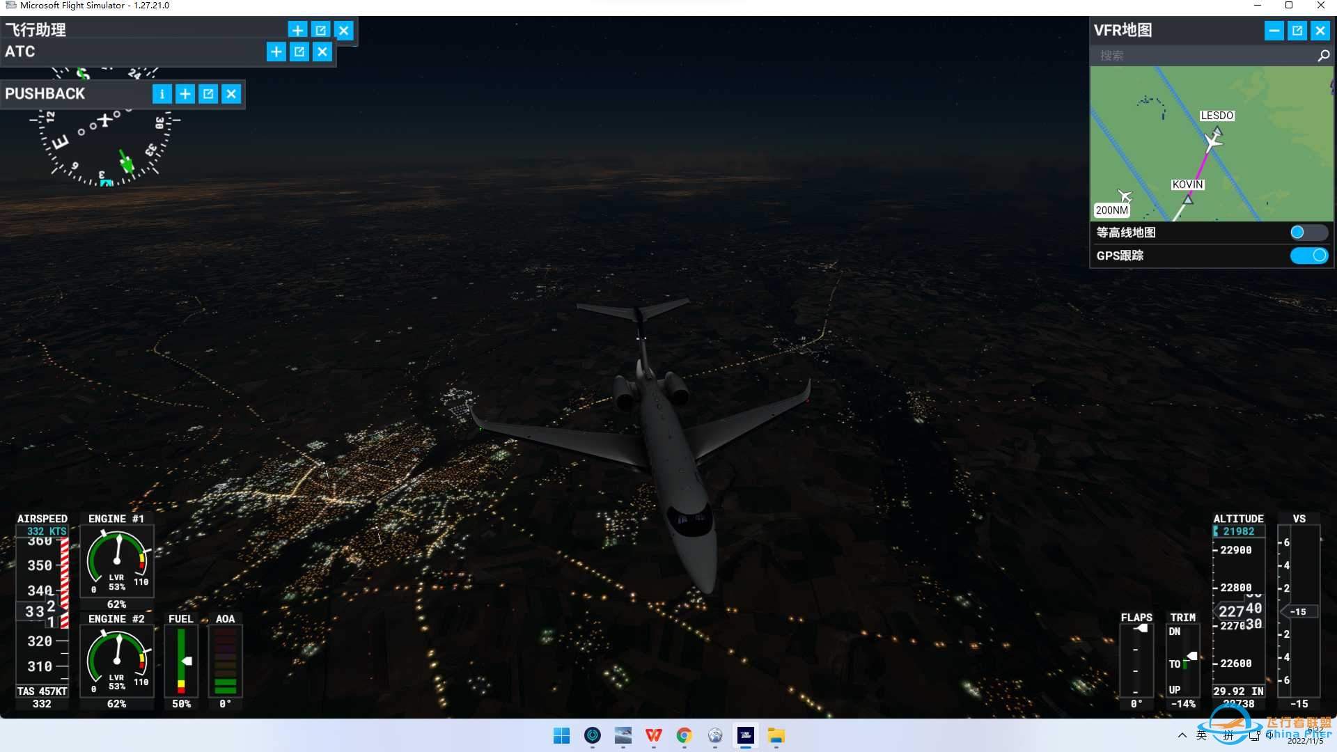Close the PUSHBACK panel
This screenshot has height=752, width=1337.
pos(231,94)
